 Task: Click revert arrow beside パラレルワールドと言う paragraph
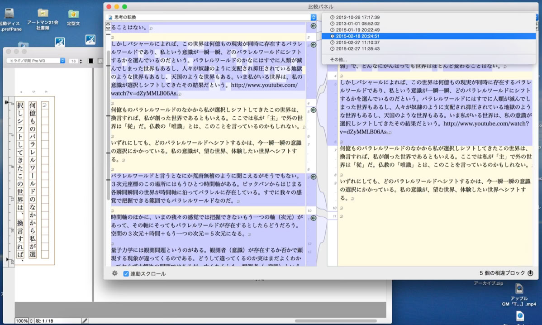pyautogui.click(x=314, y=177)
